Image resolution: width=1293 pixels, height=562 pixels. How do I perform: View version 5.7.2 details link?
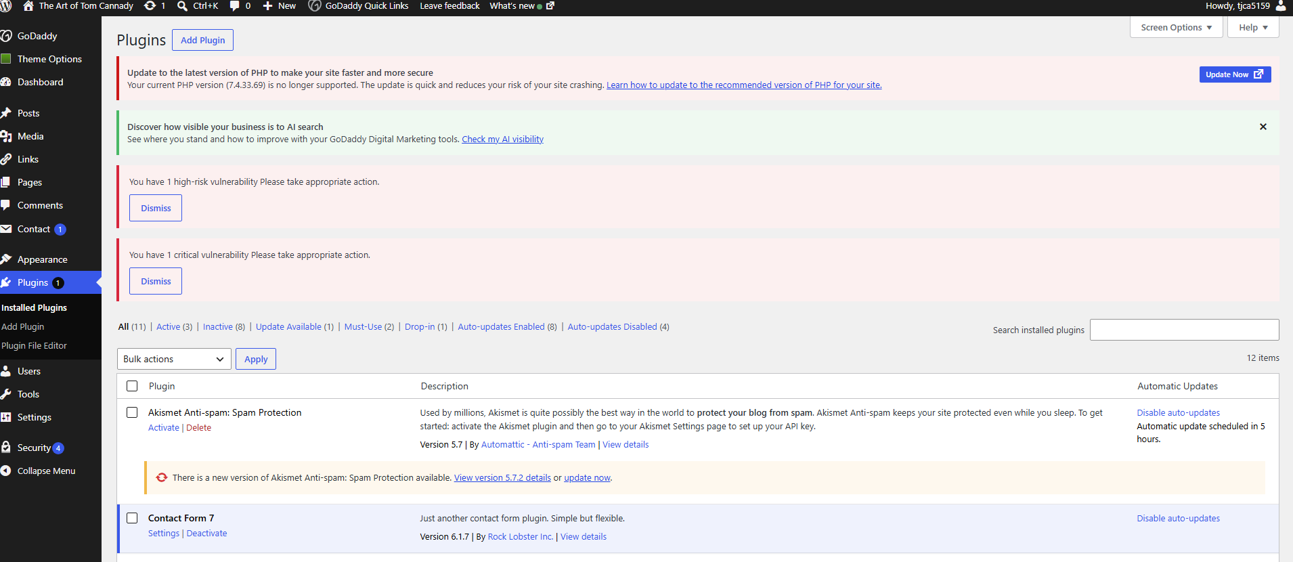click(x=502, y=478)
